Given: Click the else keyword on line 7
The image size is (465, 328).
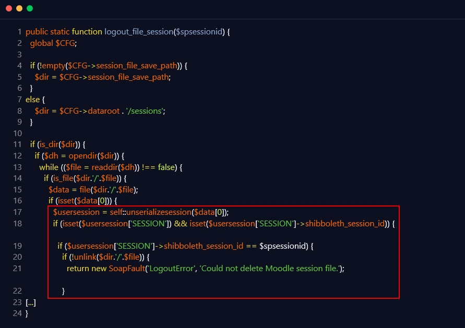Looking at the screenshot, I should coord(32,99).
